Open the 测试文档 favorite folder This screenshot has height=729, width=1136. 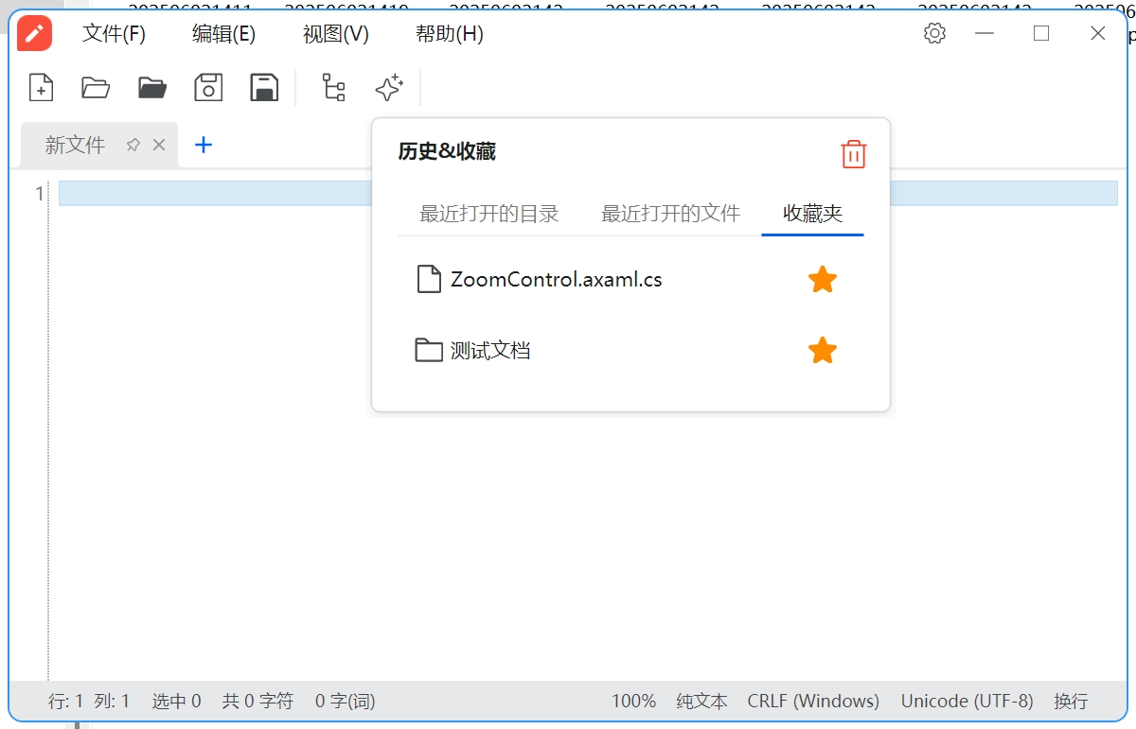pyautogui.click(x=490, y=351)
